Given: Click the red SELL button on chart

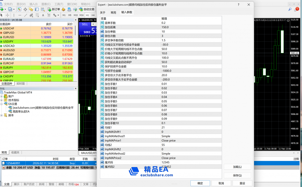Looking at the screenshot, I should [x=85, y=24].
